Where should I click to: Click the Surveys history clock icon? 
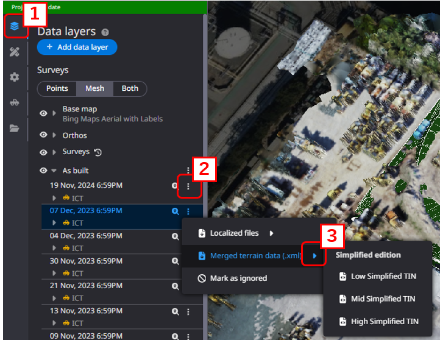tap(98, 152)
